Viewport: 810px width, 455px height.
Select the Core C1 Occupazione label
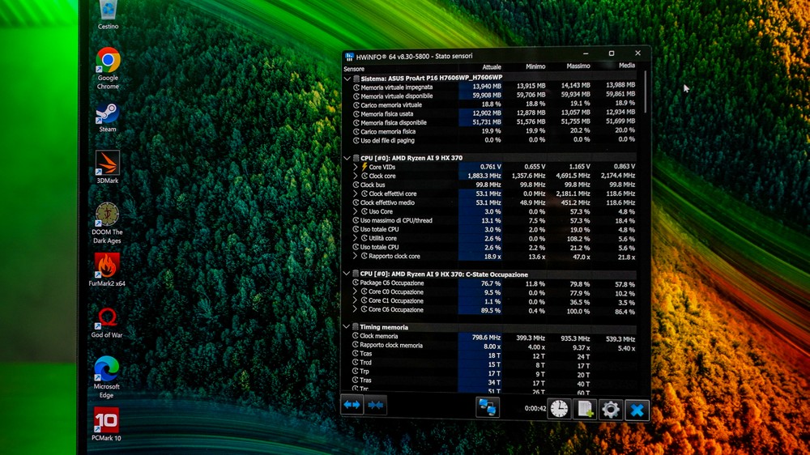pyautogui.click(x=396, y=300)
